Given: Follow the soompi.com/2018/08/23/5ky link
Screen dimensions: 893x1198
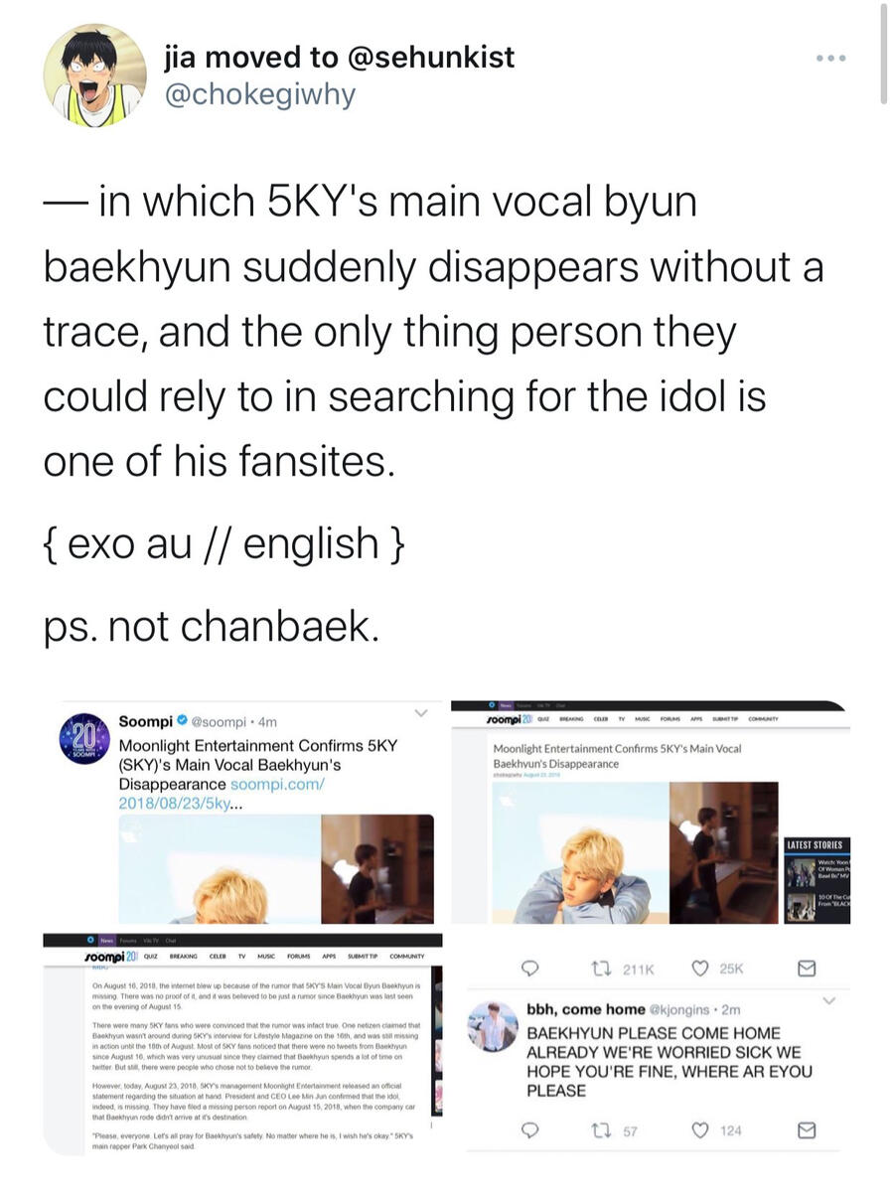Looking at the screenshot, I should pyautogui.click(x=222, y=795).
